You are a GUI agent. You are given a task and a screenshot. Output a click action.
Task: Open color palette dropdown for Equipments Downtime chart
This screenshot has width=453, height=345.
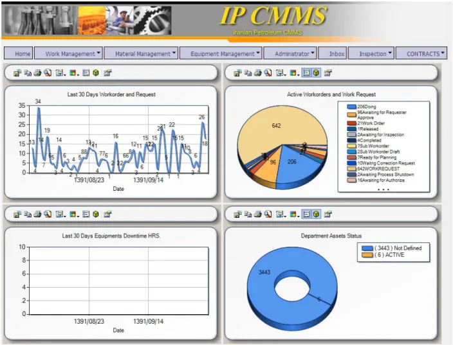click(74, 215)
